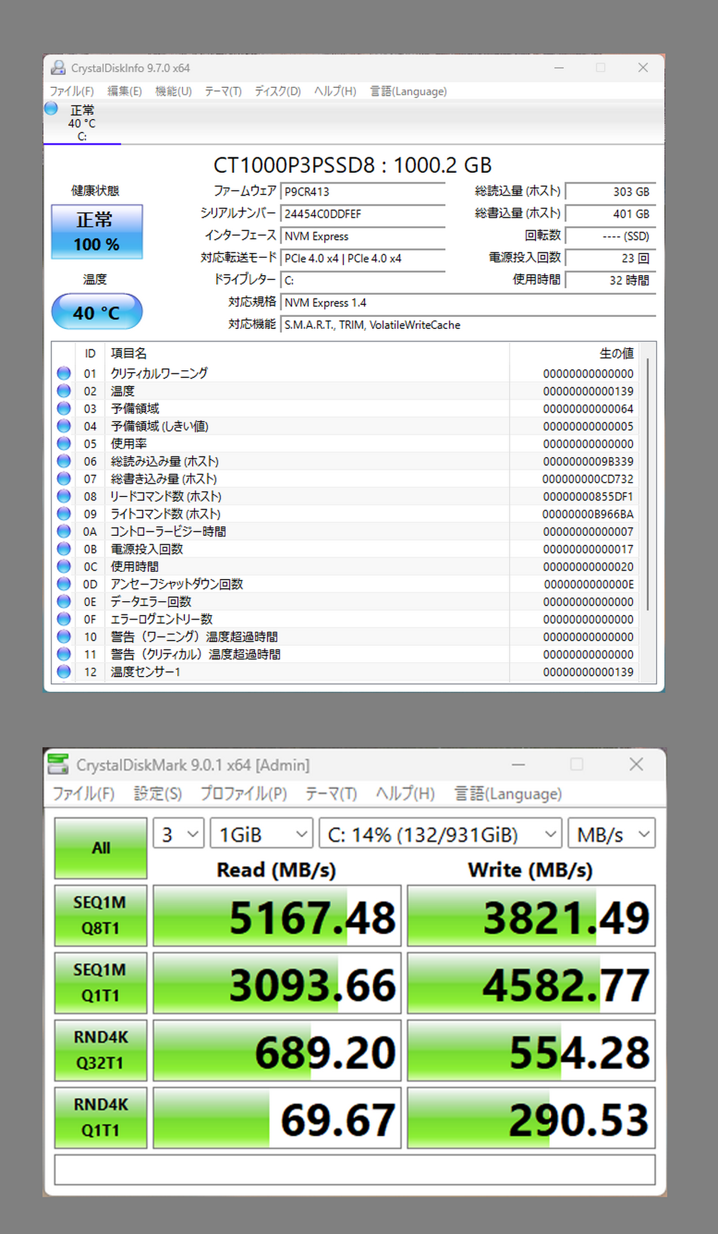
Task: Select the blue status orb for drive C:
Action: 51,108
